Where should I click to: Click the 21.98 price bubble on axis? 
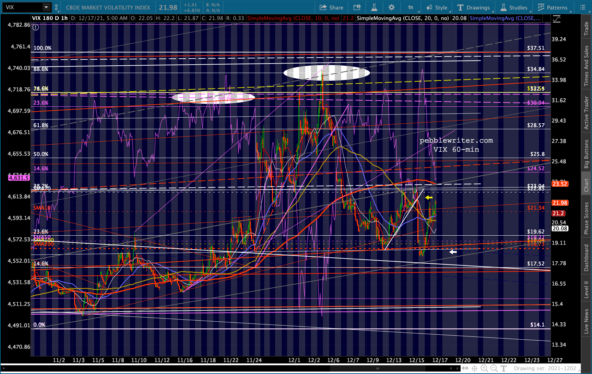click(560, 203)
